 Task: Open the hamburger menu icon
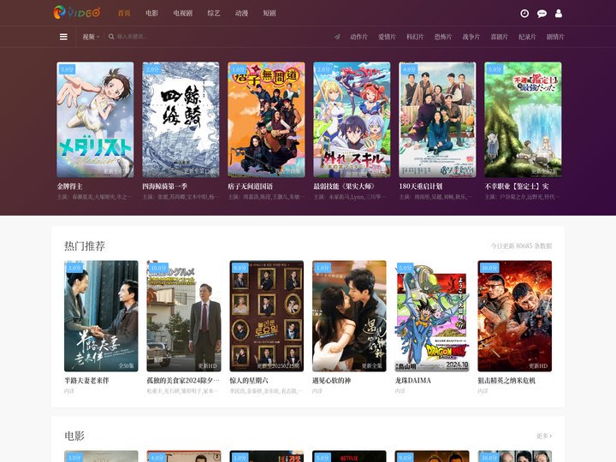pos(63,37)
